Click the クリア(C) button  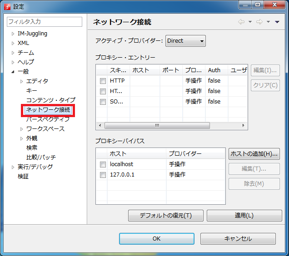pos(265,85)
